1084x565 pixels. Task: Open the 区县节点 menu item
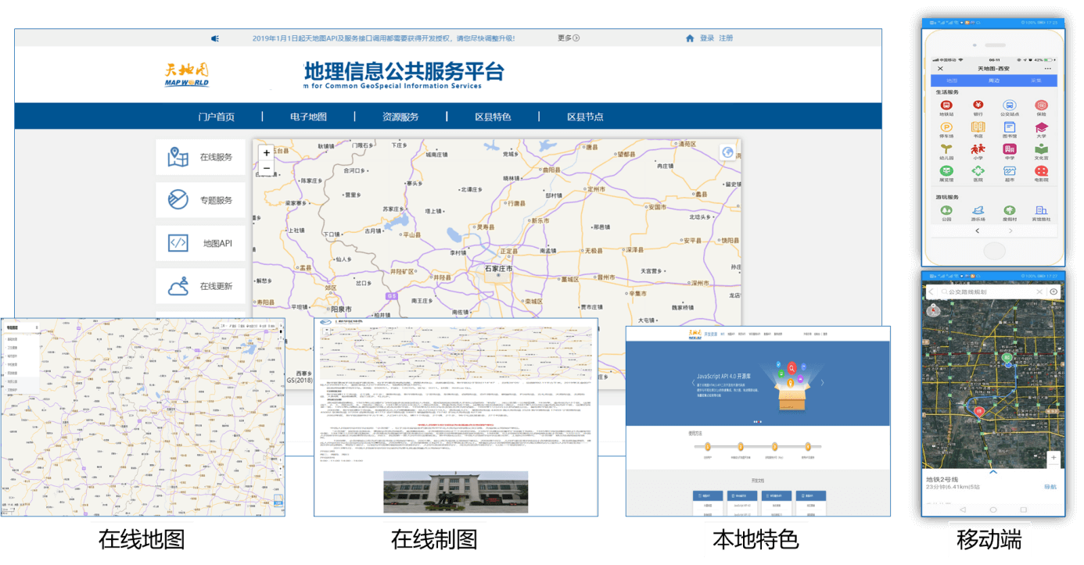(x=585, y=117)
